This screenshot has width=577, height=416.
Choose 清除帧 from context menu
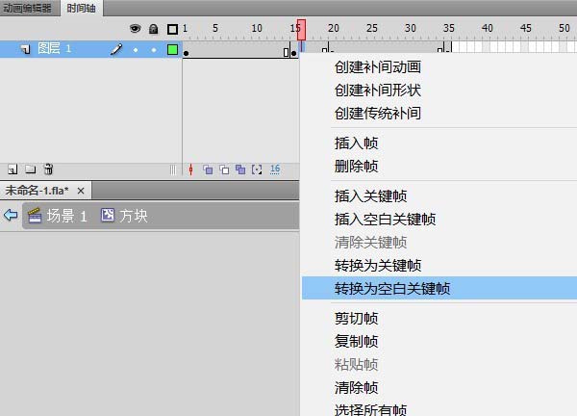356,388
